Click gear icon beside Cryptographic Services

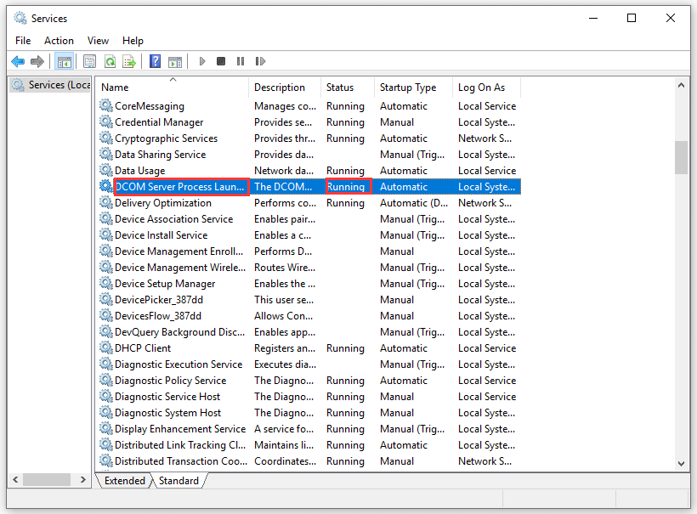click(x=105, y=138)
